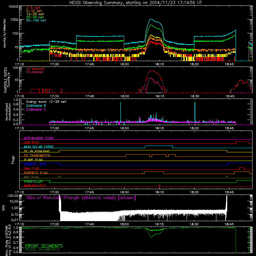The height and width of the screenshot is (256, 256).
Task: Select the "100.00" SAS tick value
Action: click(13, 196)
